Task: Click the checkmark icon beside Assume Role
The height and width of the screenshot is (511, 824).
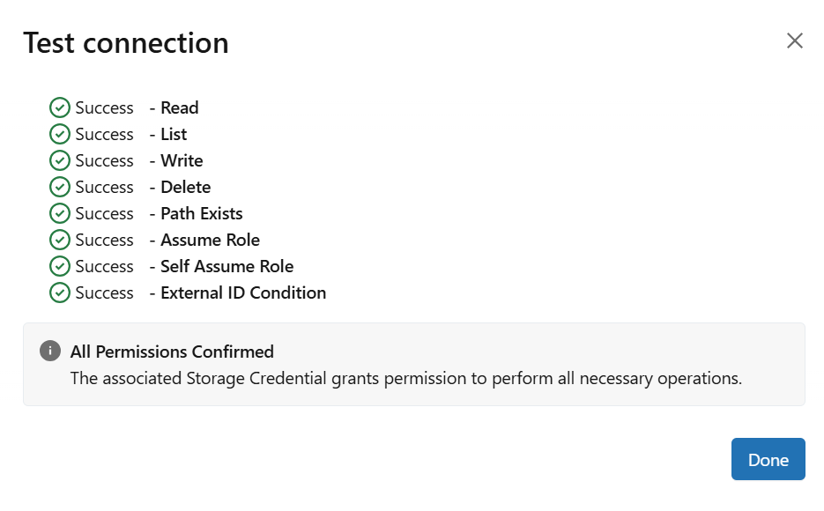Action: (x=60, y=240)
